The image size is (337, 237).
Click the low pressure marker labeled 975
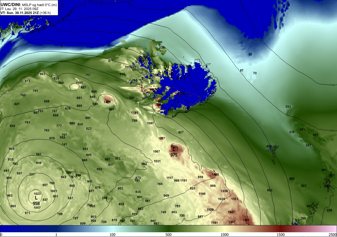pyautogui.click(x=174, y=152)
